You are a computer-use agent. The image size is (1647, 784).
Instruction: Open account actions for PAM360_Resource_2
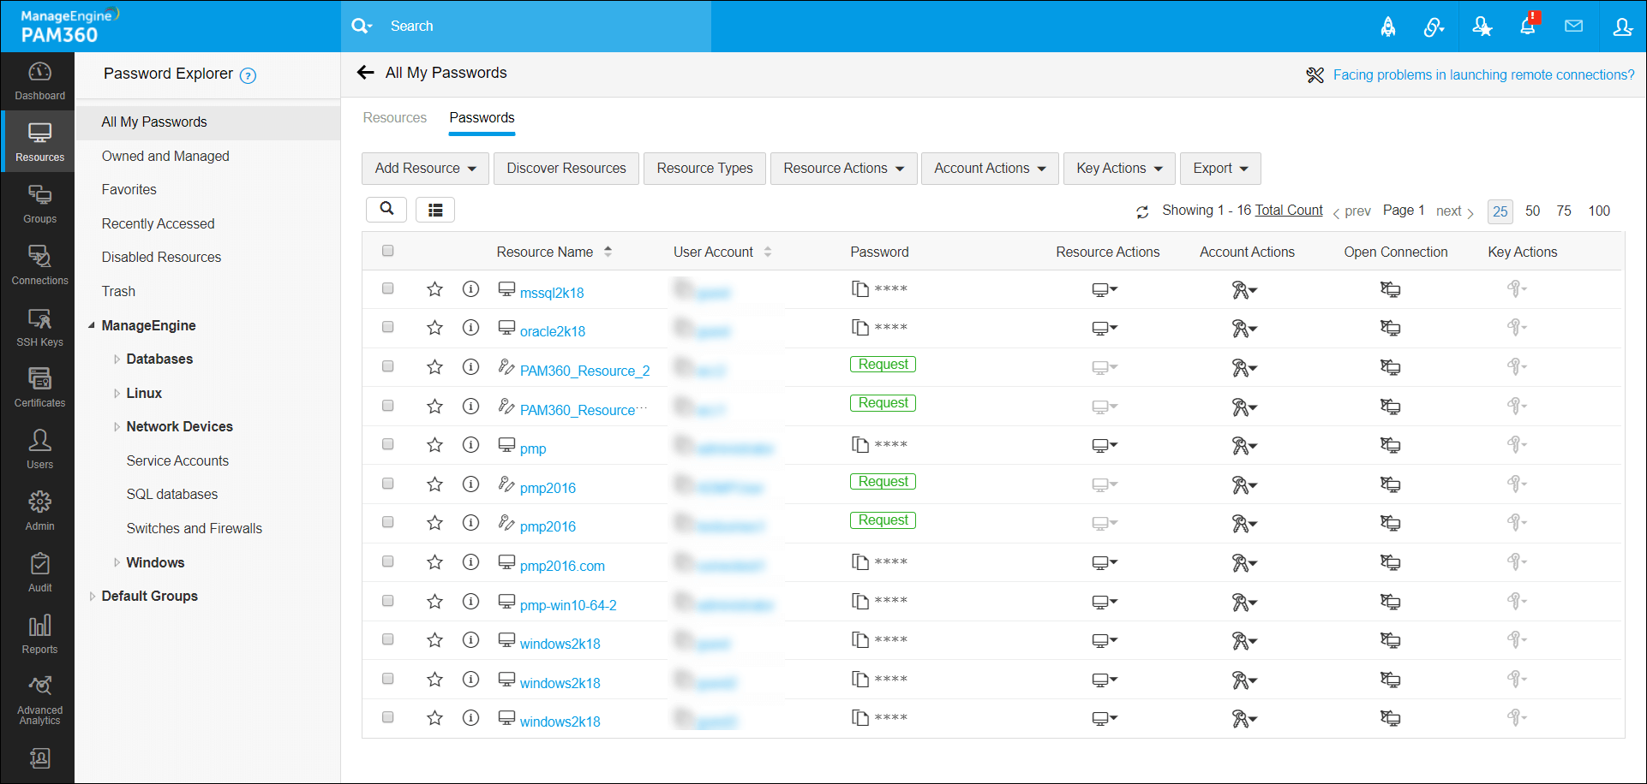[x=1244, y=368]
